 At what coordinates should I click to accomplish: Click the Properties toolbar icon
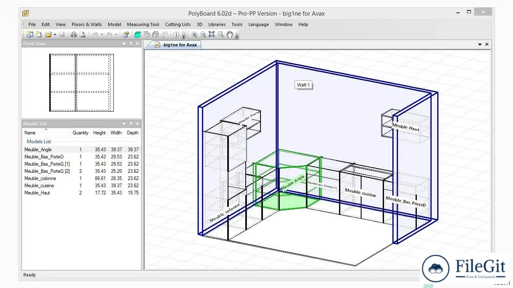point(126,35)
